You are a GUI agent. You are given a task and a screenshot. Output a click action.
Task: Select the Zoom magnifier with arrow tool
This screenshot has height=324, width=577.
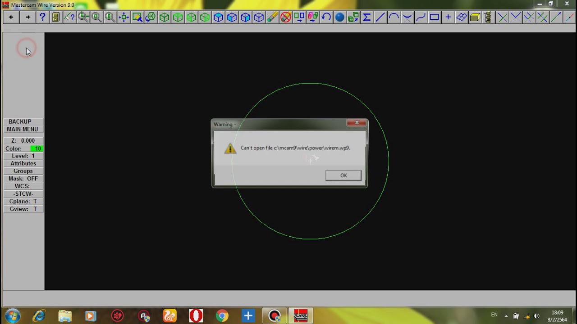point(83,17)
